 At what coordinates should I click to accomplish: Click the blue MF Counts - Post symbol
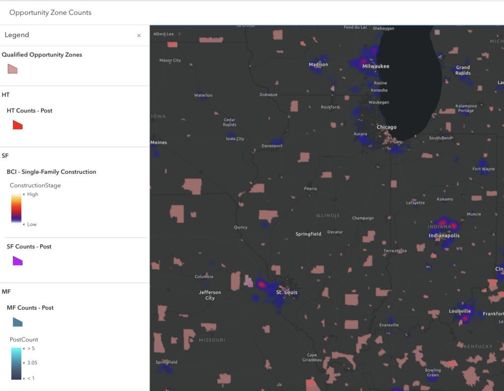(18, 322)
